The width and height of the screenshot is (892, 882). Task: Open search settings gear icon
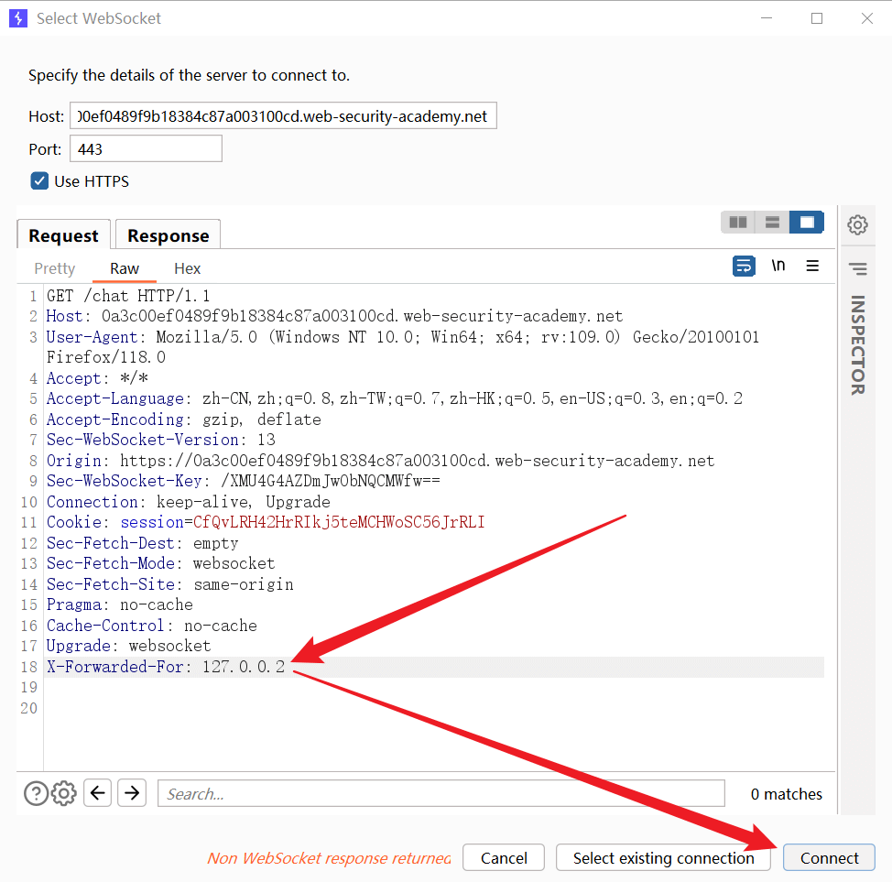pos(63,793)
